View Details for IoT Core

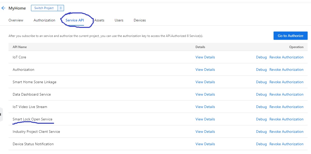pos(205,57)
